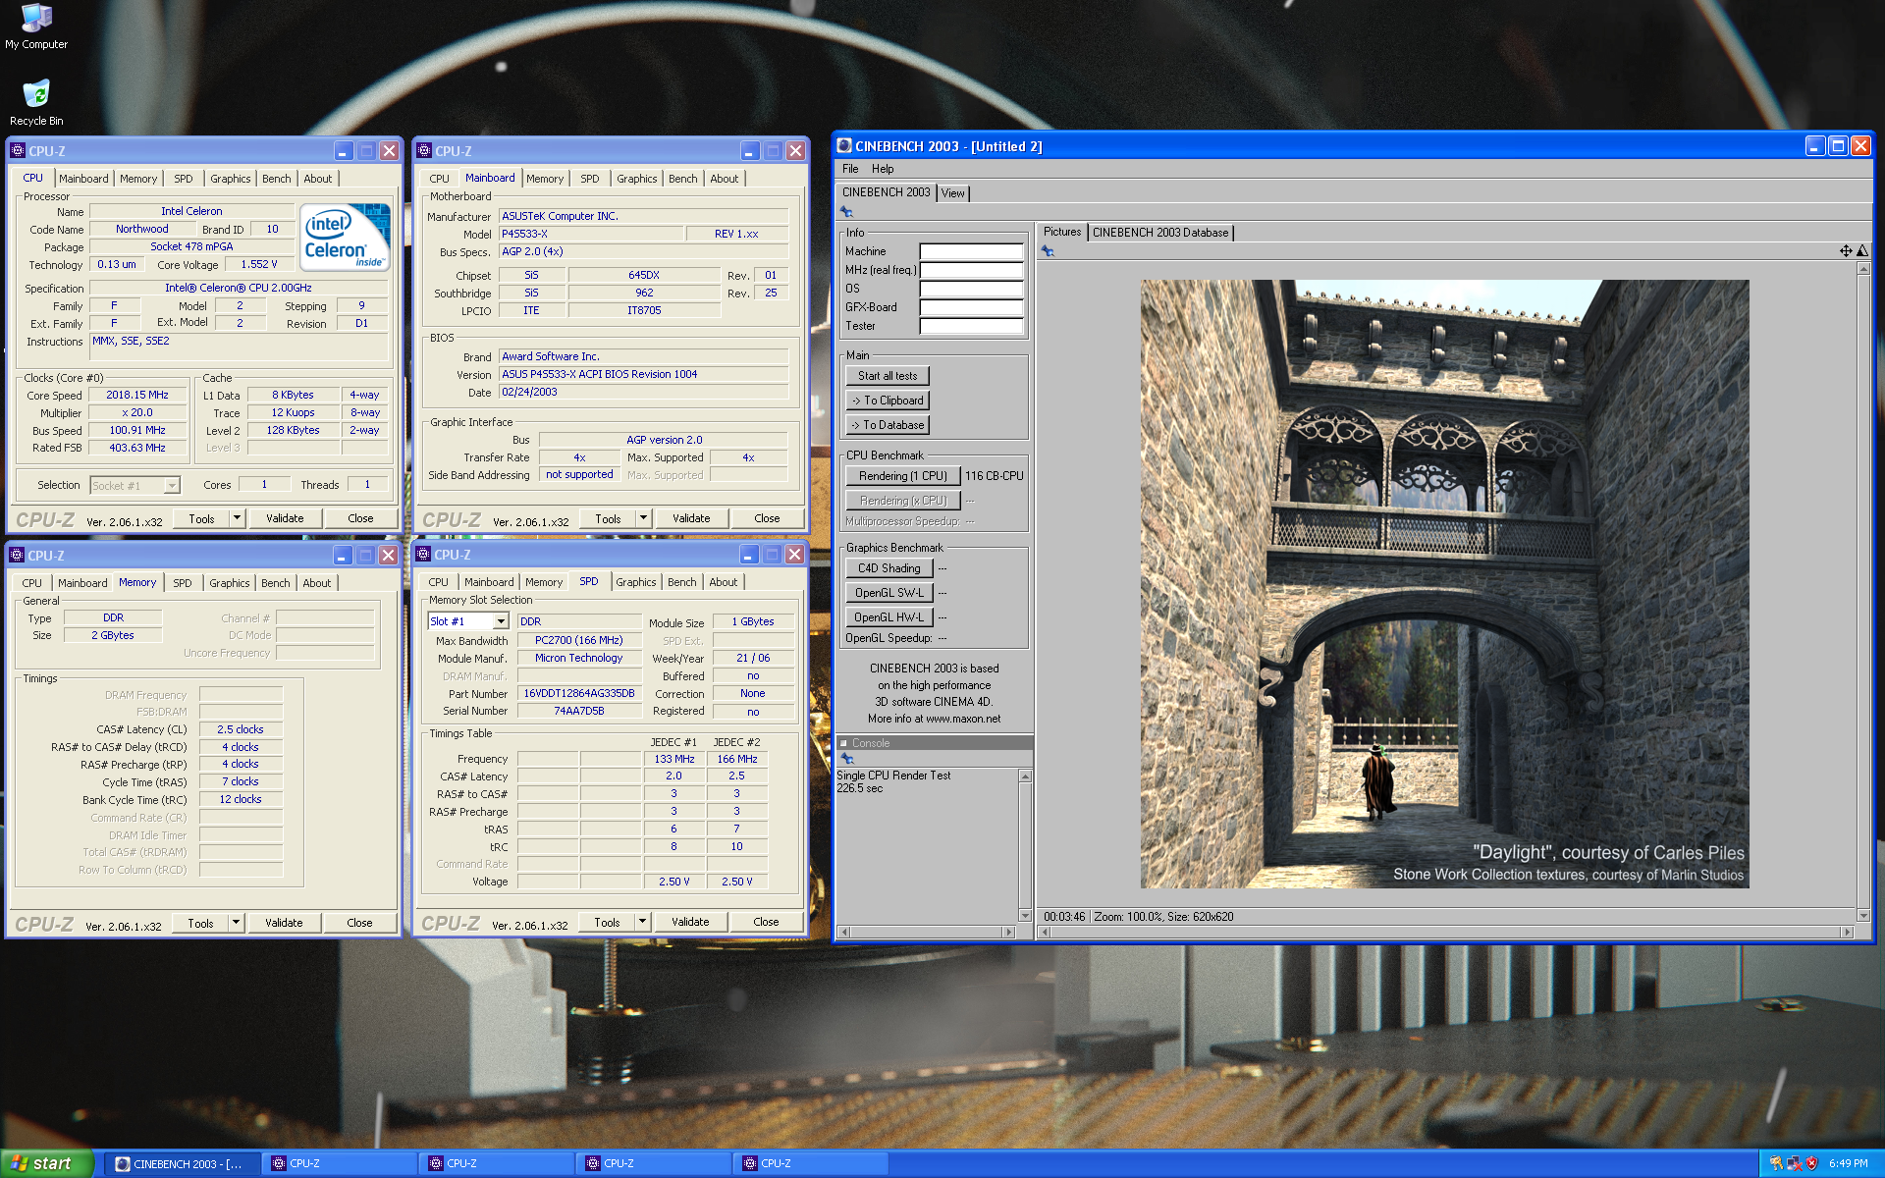1885x1178 pixels.
Task: Click the pushpin icon under the CINEBENCH 2003 tab
Action: 846,212
